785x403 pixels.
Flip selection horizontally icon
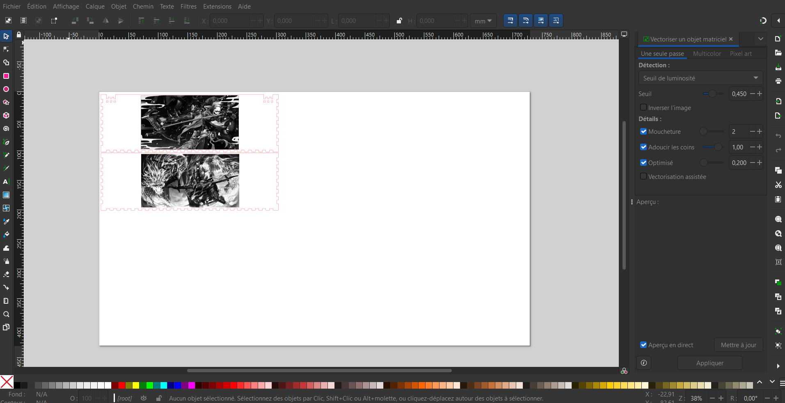click(105, 21)
